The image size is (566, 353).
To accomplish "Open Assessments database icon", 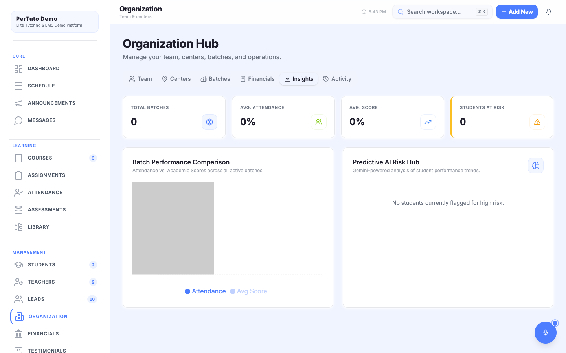I will coord(18,210).
